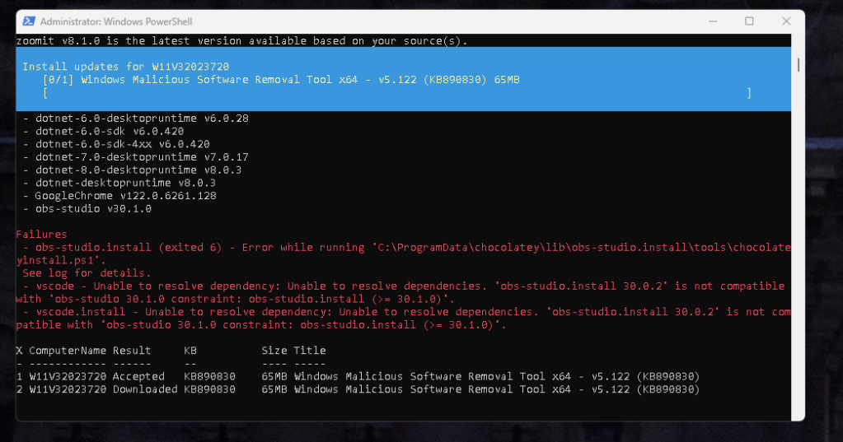The width and height of the screenshot is (843, 442).
Task: Click '65MB' size in the Downloaded row
Action: (274, 388)
